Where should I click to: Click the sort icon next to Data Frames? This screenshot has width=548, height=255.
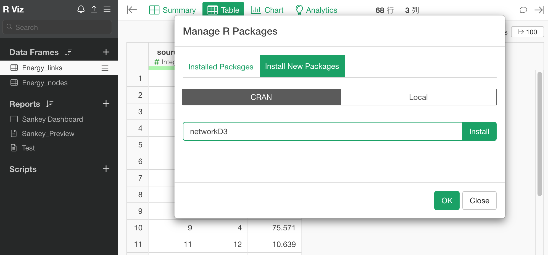click(x=68, y=52)
